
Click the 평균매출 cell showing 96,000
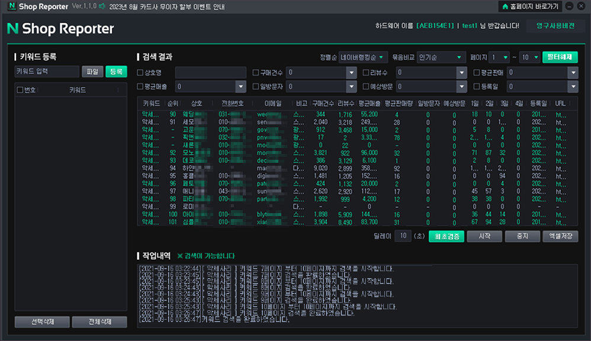click(369, 153)
